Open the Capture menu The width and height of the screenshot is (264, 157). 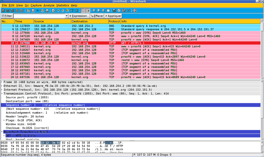coord(36,5)
